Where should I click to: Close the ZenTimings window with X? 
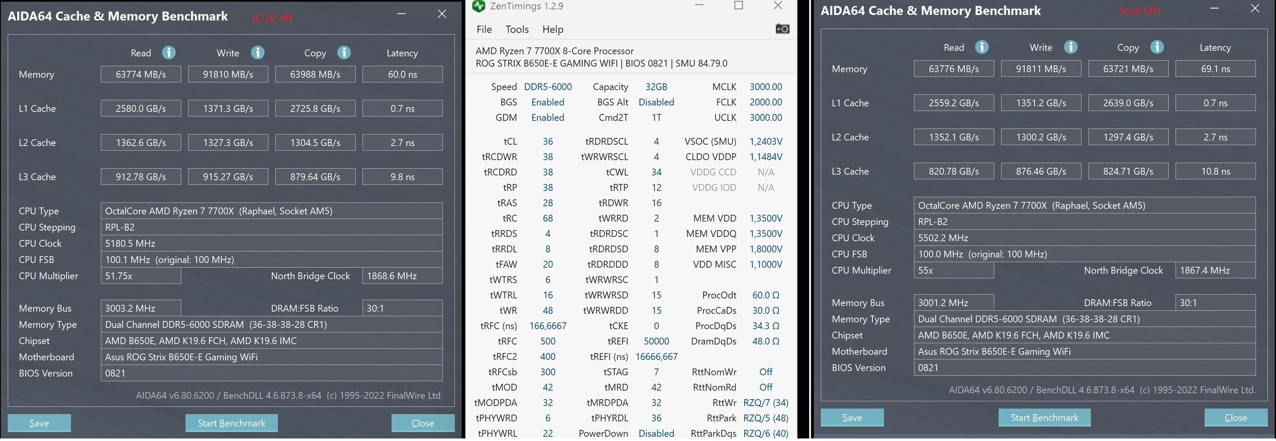pyautogui.click(x=778, y=5)
